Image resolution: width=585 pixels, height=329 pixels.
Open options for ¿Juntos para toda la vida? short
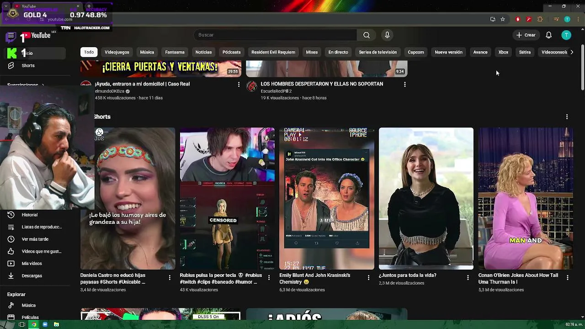468,277
